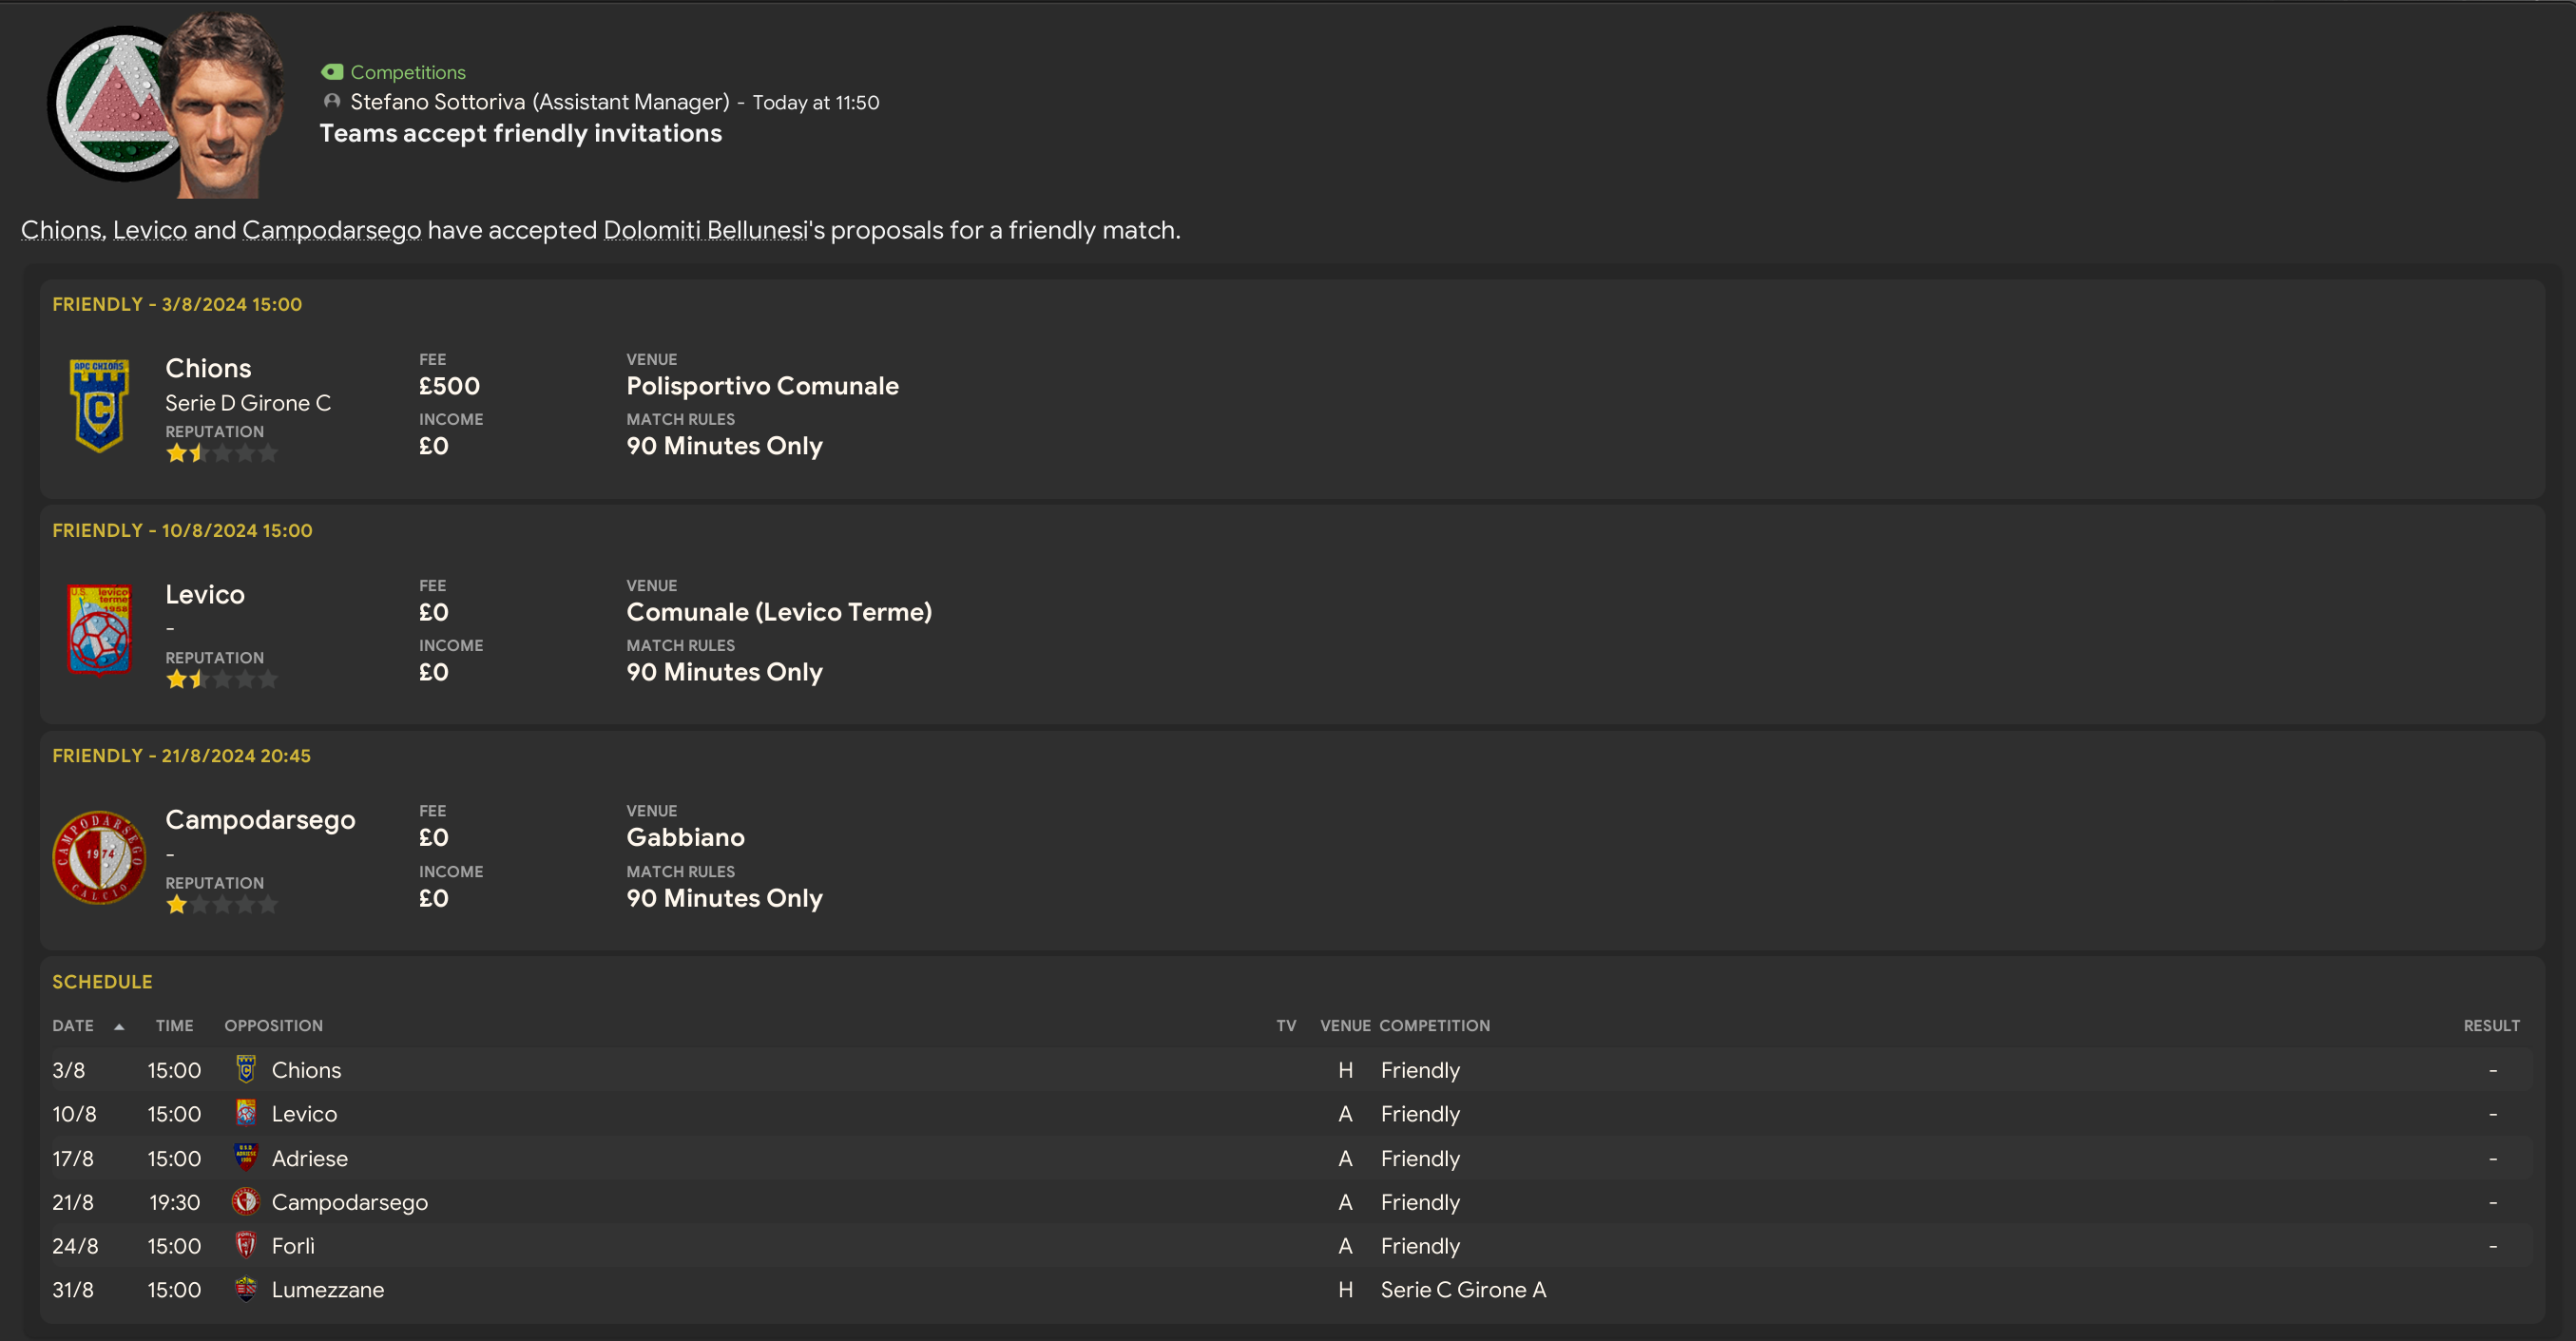Click the small person icon beside Stefano Sottoriva
The width and height of the screenshot is (2576, 1341).
[332, 101]
